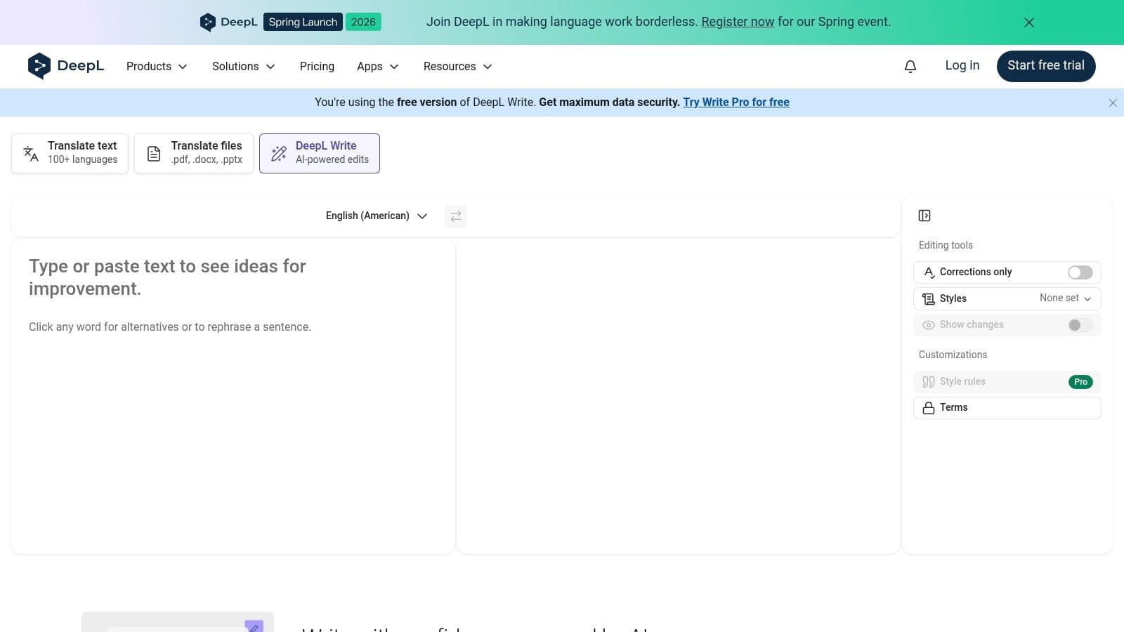Image resolution: width=1124 pixels, height=632 pixels.
Task: Open the Styles None set dropdown
Action: coord(1065,298)
